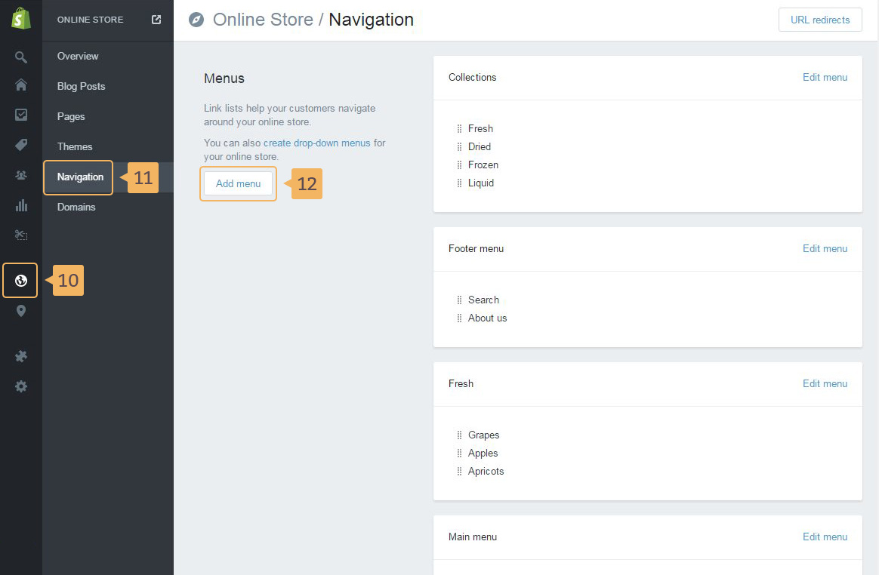Open the Search icon in the sidebar
Viewport: 879px width, 575px height.
point(21,57)
